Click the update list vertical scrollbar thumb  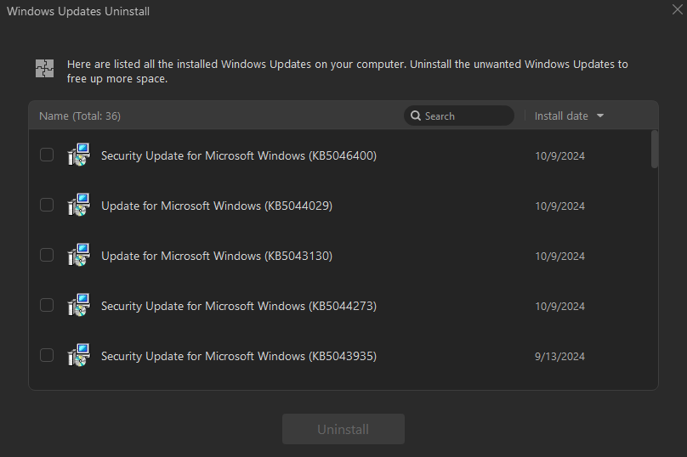(655, 150)
